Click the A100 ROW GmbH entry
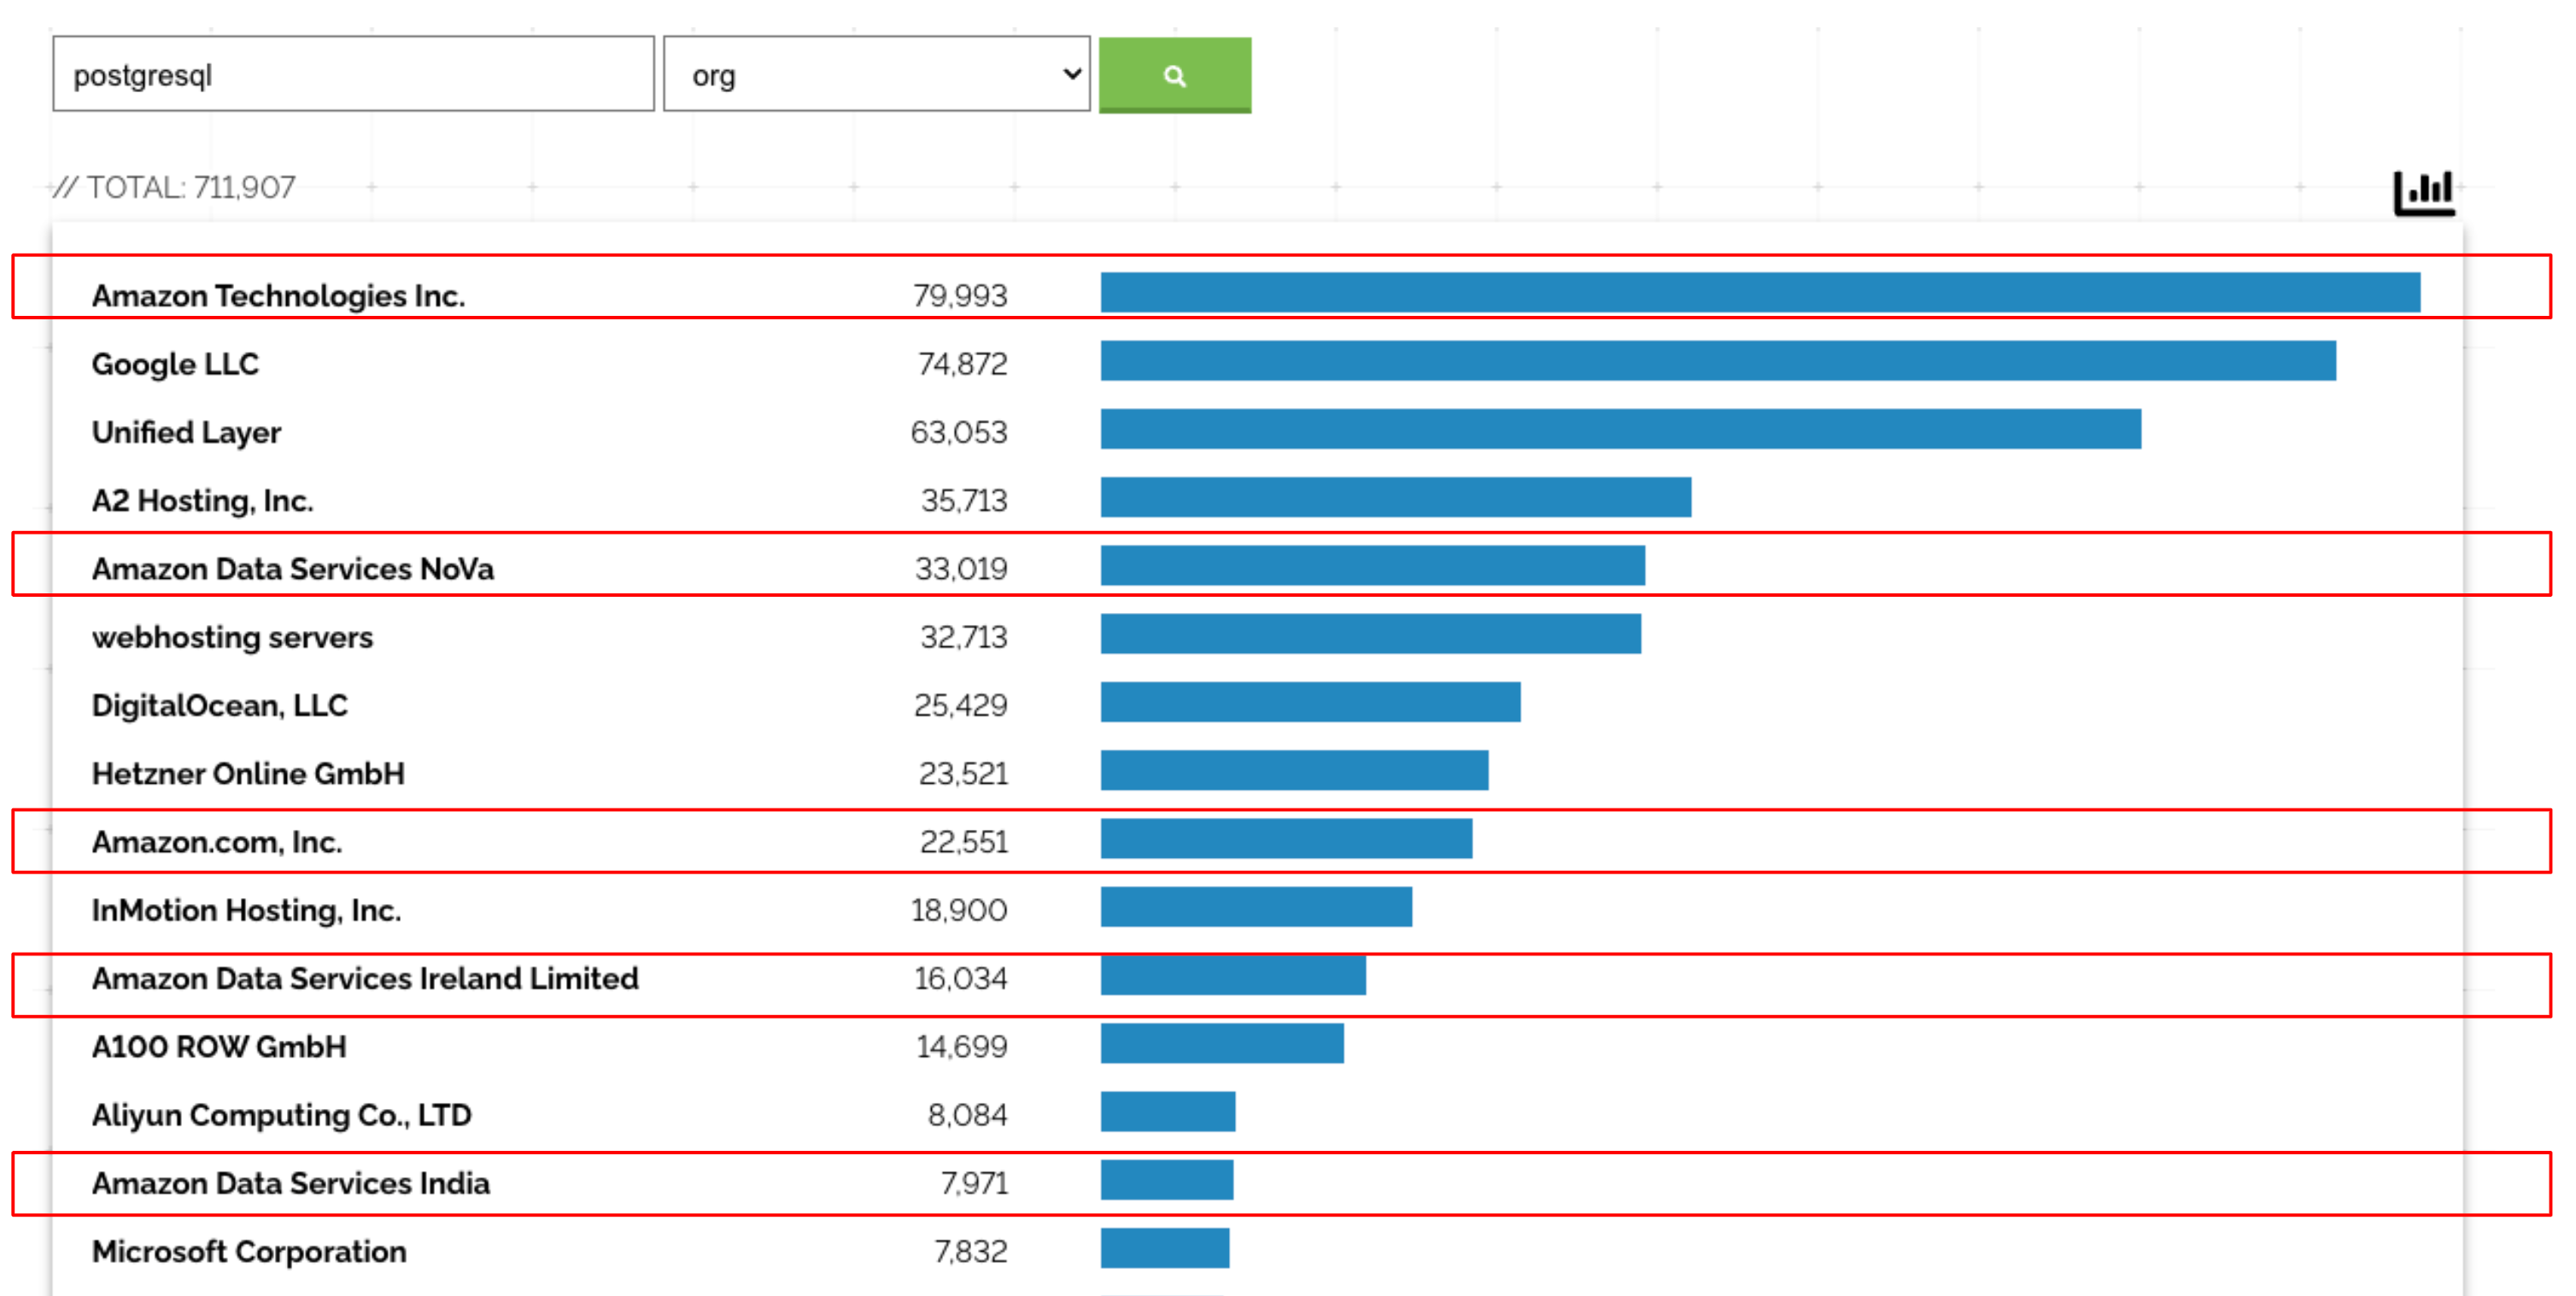 point(219,1048)
